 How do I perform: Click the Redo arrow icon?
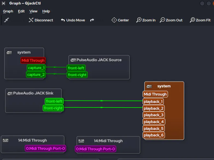point(92,20)
